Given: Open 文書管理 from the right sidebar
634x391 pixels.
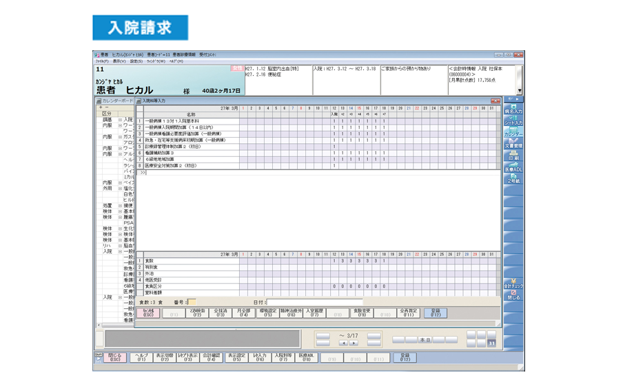Looking at the screenshot, I should point(513,143).
